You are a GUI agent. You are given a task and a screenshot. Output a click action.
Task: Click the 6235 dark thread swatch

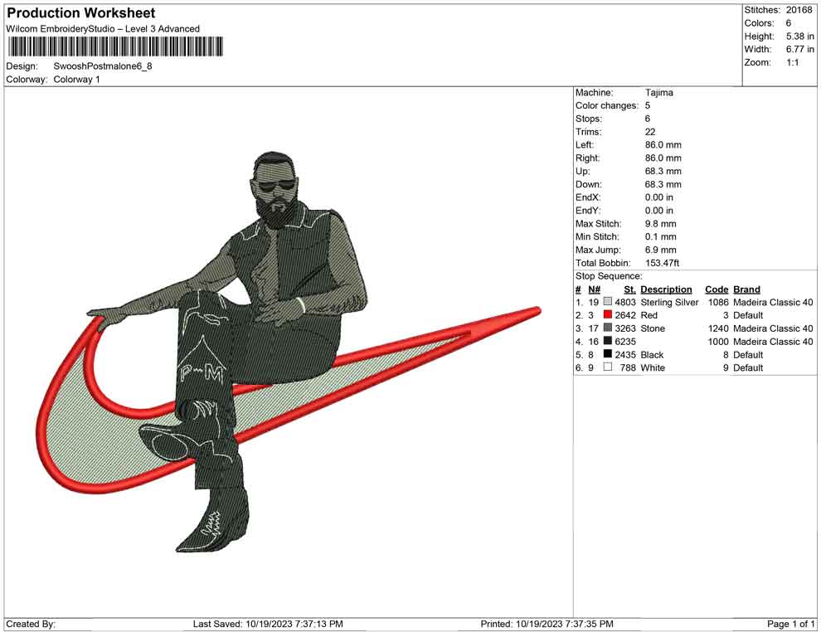pyautogui.click(x=607, y=341)
